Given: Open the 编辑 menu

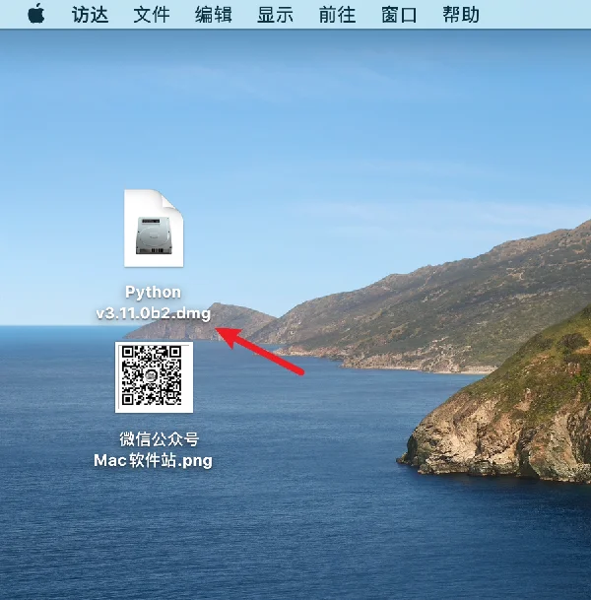Looking at the screenshot, I should 214,15.
